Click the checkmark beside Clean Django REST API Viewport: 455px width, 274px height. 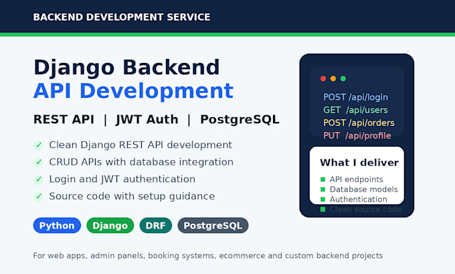38,145
